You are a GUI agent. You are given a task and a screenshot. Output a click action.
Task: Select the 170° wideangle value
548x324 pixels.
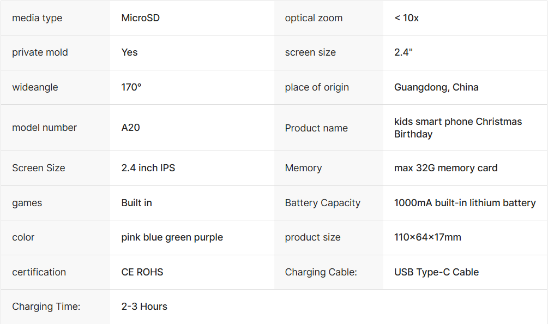click(131, 87)
